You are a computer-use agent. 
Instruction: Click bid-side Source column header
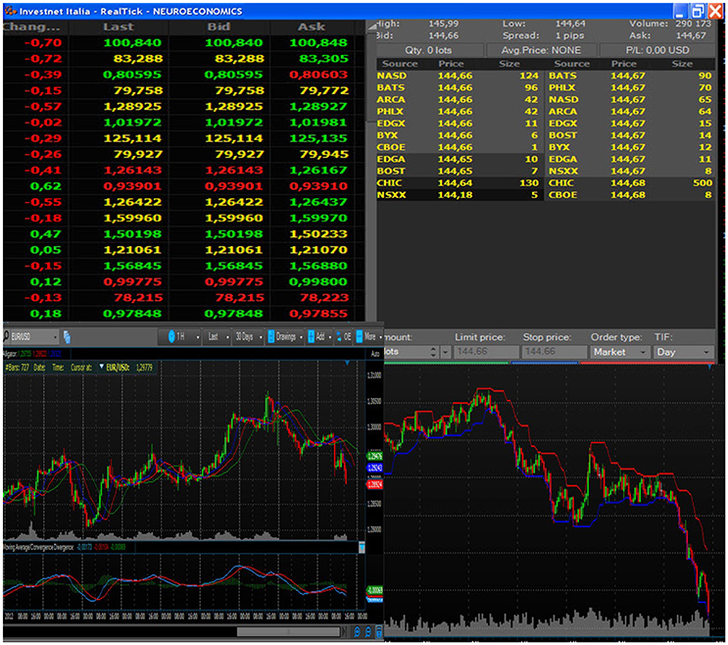click(x=400, y=64)
